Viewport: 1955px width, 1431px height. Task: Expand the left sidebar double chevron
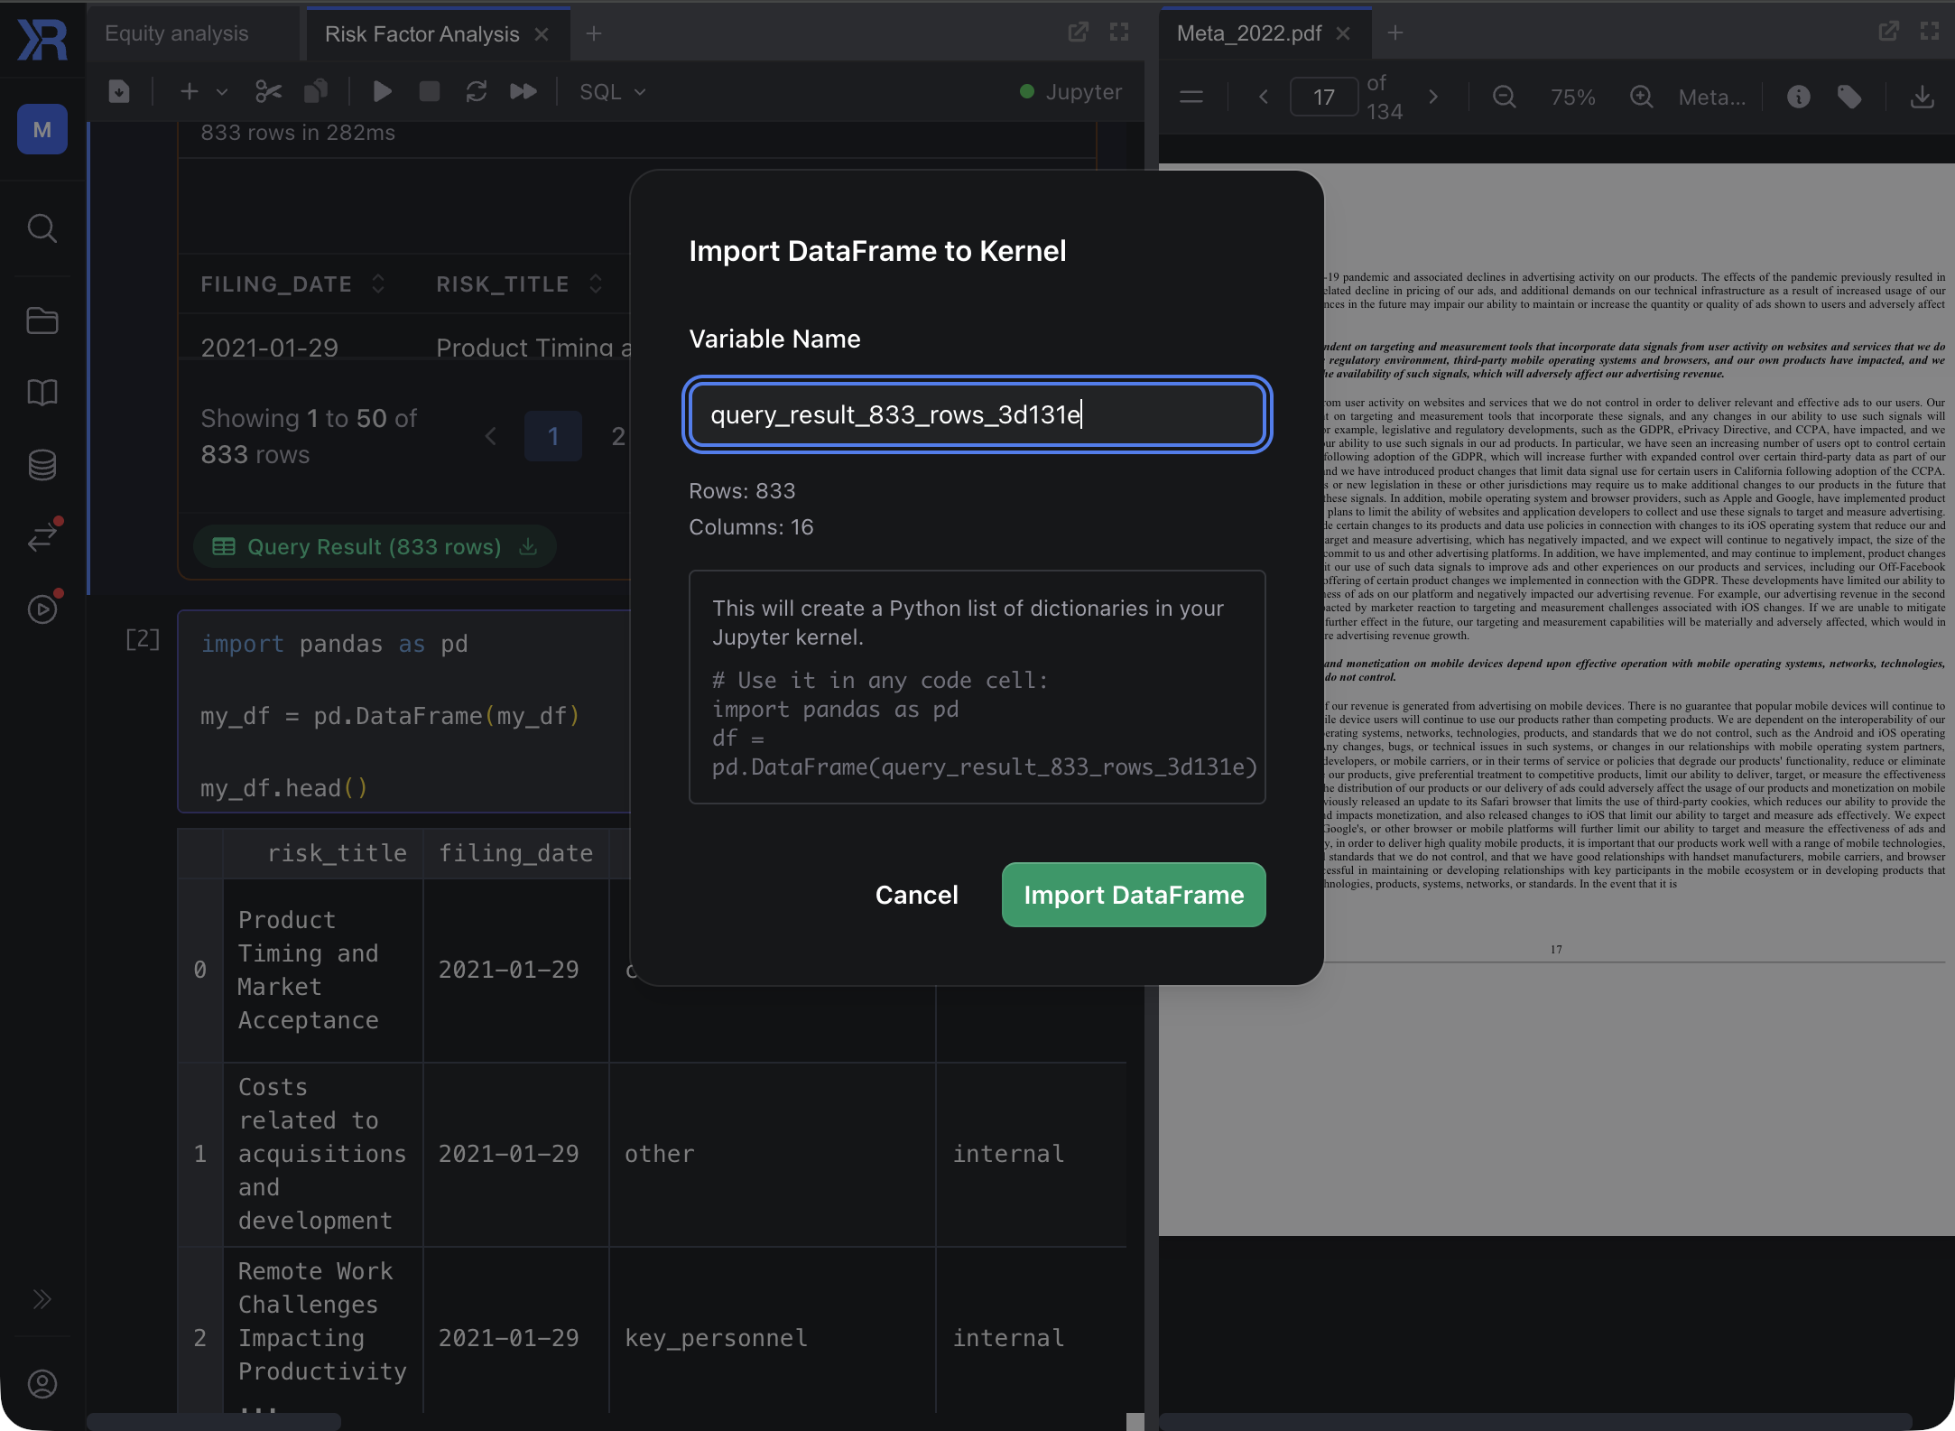coord(42,1299)
